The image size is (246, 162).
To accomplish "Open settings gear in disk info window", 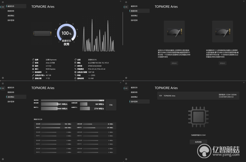I will click(3, 78).
